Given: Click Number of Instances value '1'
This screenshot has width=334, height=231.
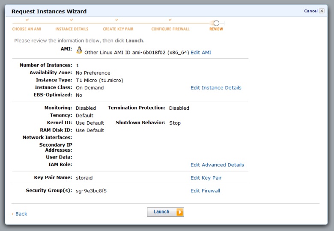Looking at the screenshot, I should pyautogui.click(x=78, y=66).
